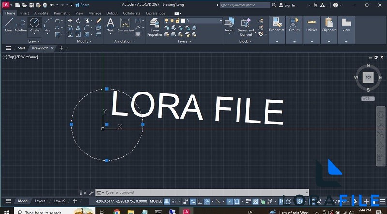Toggle Polar Tracking in status bar
This screenshot has height=214, width=387.
(x=207, y=201)
